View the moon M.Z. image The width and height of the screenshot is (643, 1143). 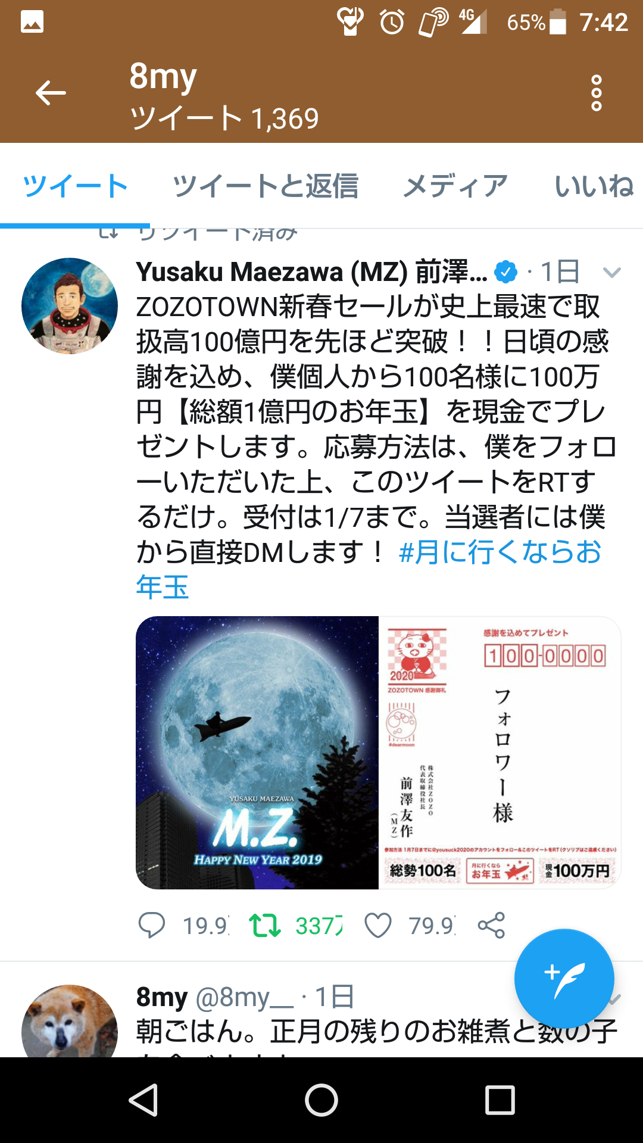(x=257, y=752)
